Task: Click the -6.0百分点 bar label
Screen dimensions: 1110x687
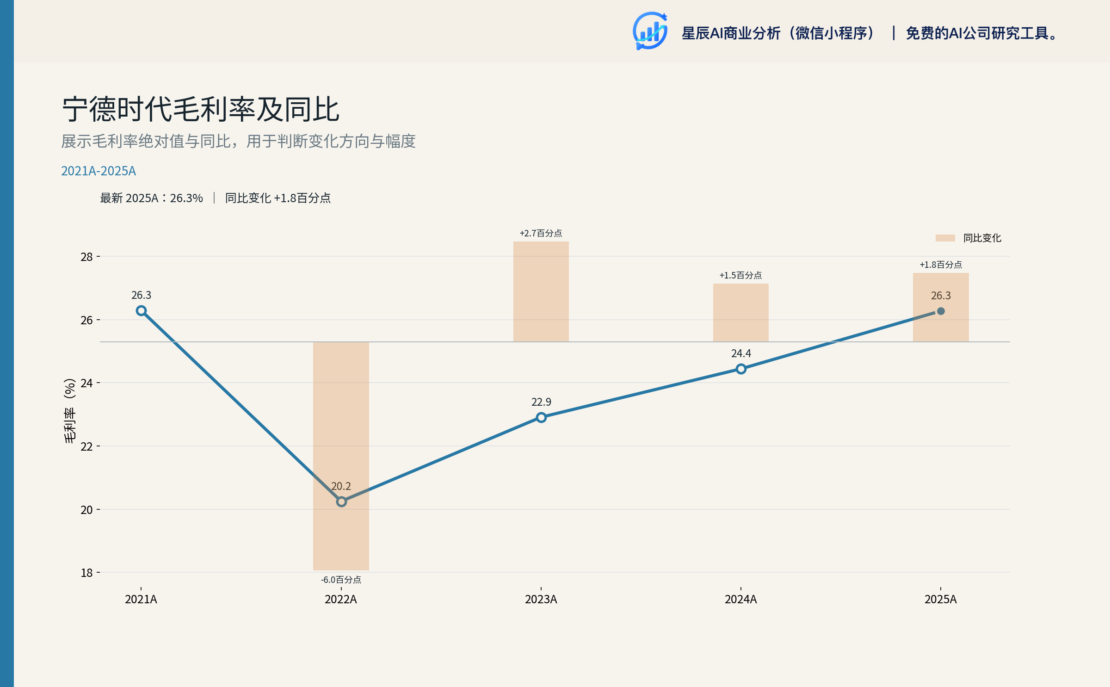Action: click(341, 580)
